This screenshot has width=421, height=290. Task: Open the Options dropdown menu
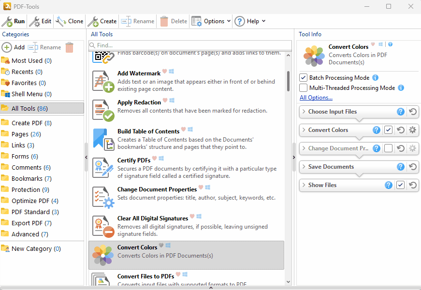tap(211, 21)
